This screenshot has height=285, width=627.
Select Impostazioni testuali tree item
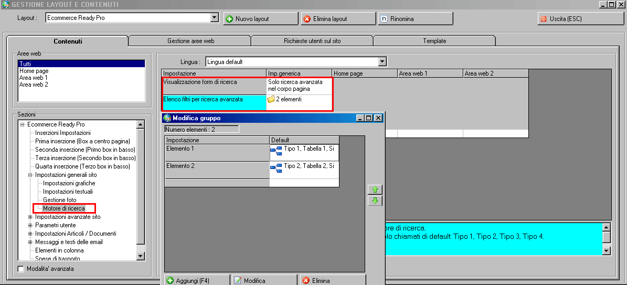coord(68,192)
